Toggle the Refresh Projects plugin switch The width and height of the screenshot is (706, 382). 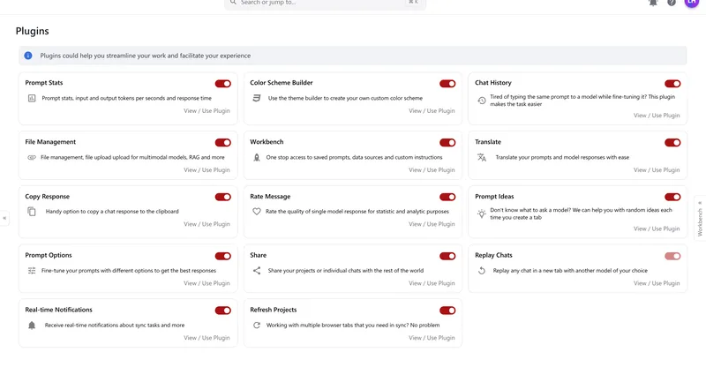(x=447, y=311)
